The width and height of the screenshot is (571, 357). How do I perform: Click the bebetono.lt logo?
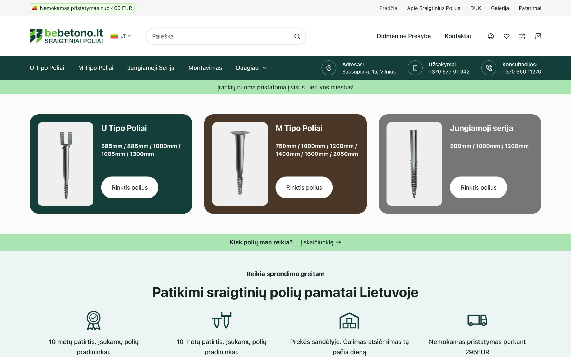click(66, 36)
